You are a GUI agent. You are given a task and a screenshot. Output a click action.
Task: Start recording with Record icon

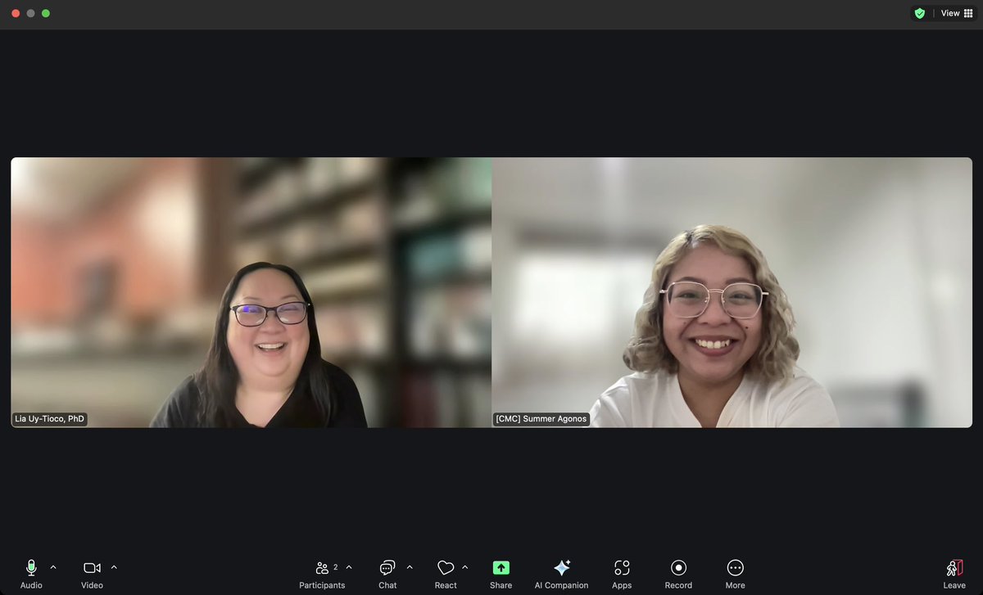click(678, 568)
